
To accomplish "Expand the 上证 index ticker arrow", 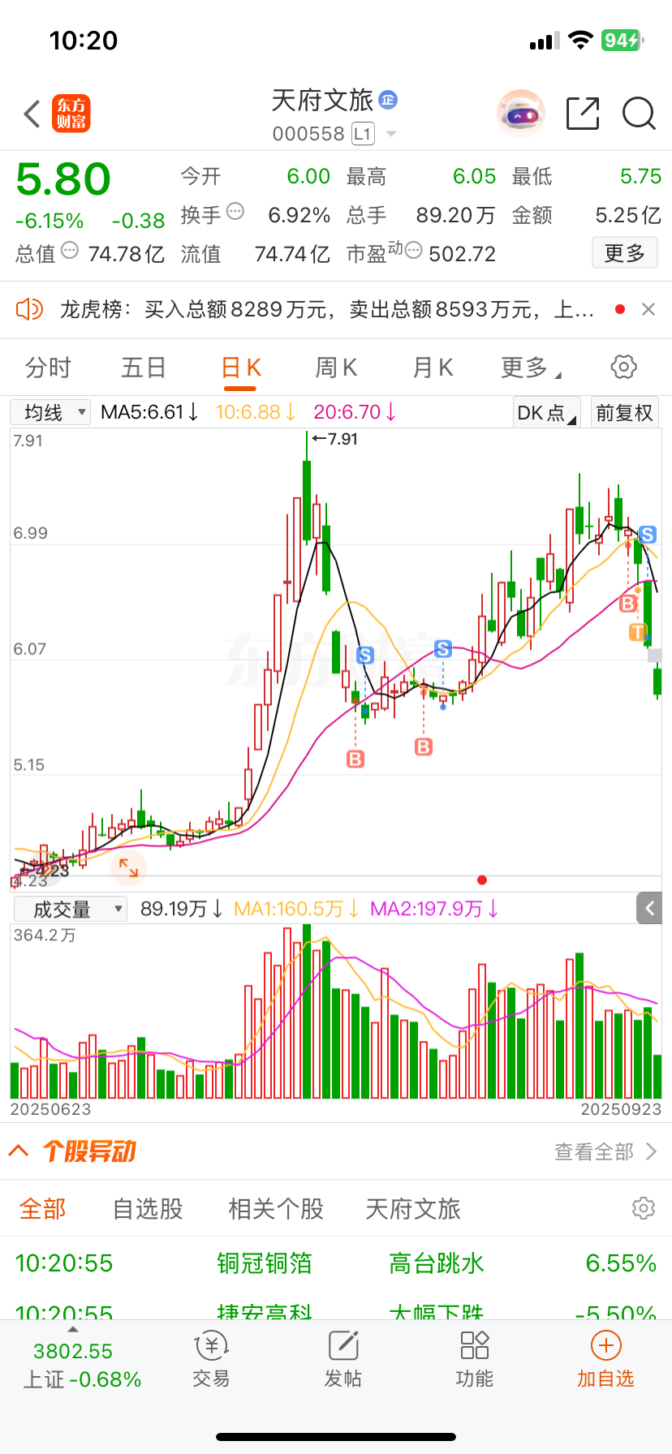I will pos(72,1330).
